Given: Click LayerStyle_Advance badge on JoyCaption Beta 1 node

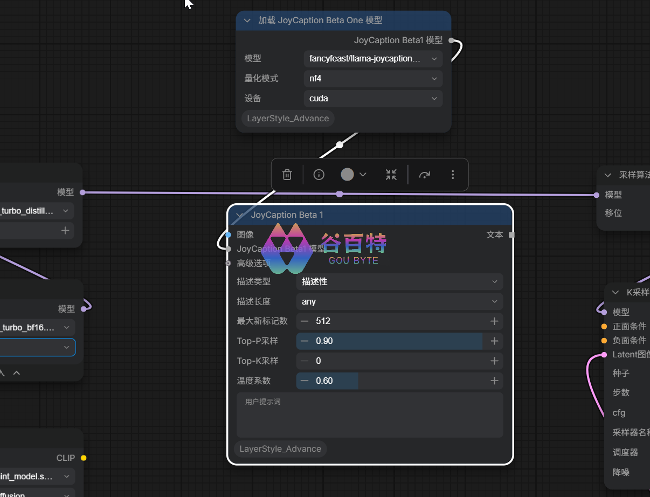Looking at the screenshot, I should click(x=280, y=449).
